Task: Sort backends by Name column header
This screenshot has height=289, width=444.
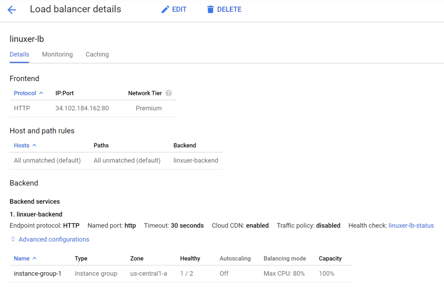Action: 22,259
